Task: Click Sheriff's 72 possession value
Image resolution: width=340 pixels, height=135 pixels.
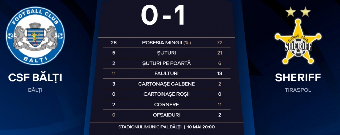Action: [x=220, y=43]
